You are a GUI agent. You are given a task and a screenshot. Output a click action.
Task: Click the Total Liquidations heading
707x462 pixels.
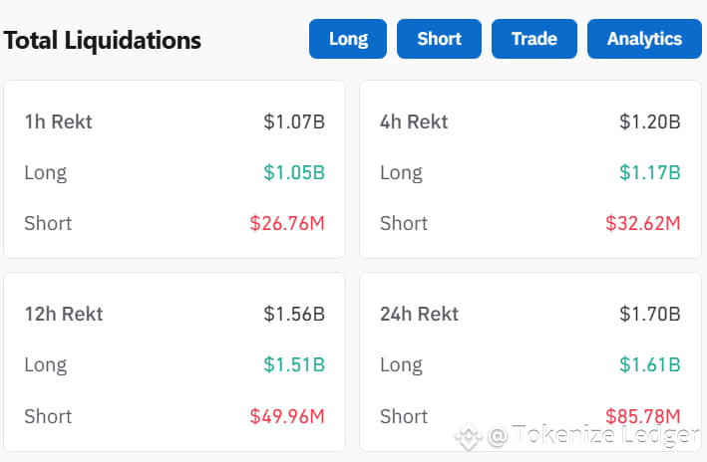coord(103,41)
